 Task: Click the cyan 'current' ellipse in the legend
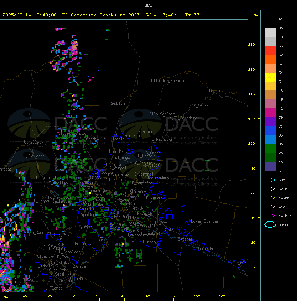[270, 224]
